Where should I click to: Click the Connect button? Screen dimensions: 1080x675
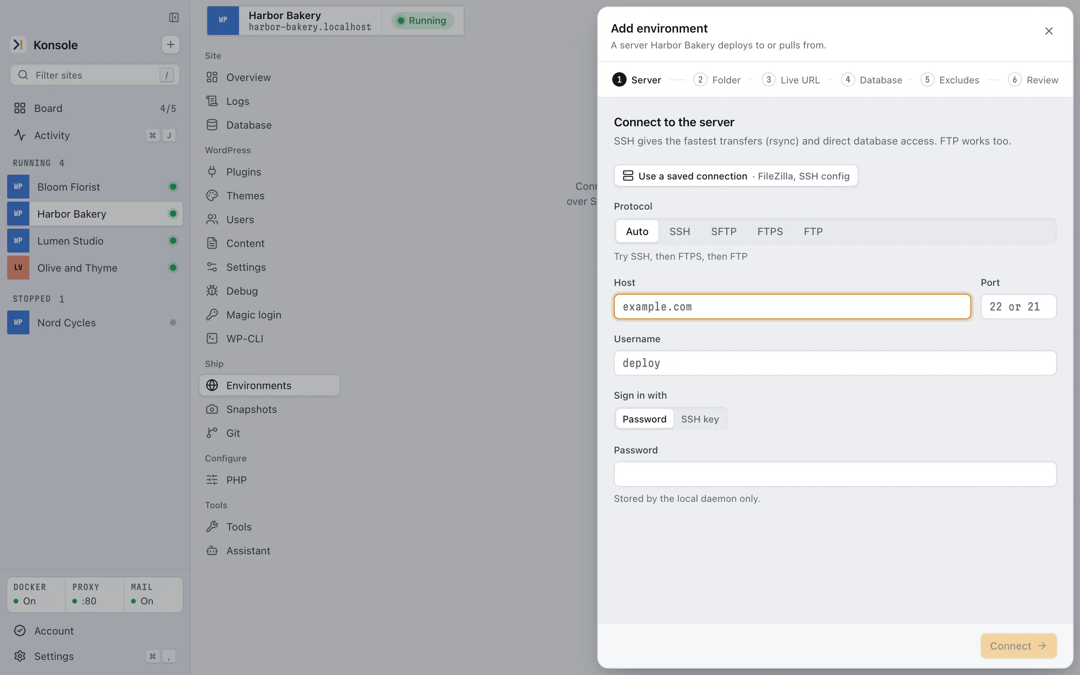tap(1018, 646)
